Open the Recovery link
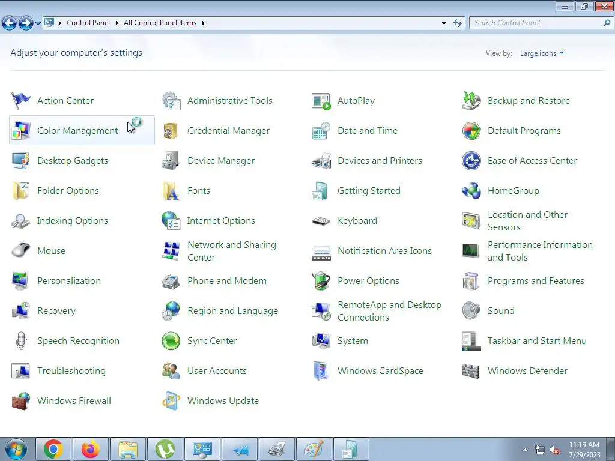 tap(56, 310)
